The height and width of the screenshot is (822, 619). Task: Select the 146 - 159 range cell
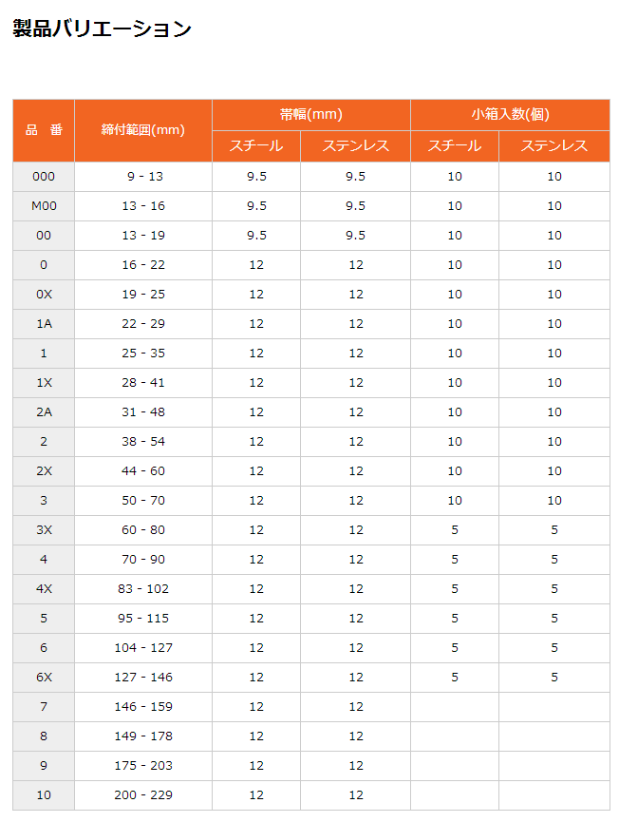pyautogui.click(x=143, y=707)
